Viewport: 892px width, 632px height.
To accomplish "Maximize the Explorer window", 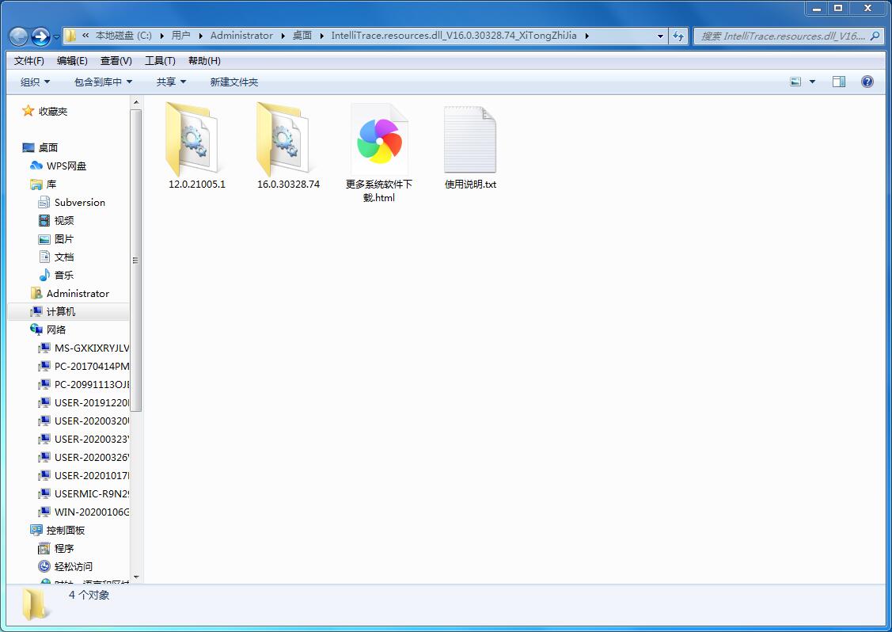I will pyautogui.click(x=838, y=8).
